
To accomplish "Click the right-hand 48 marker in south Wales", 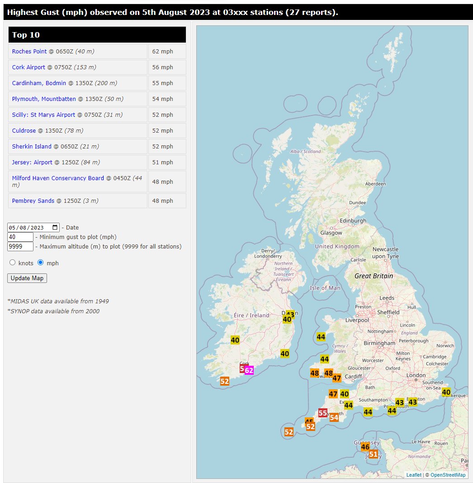I will pyautogui.click(x=328, y=373).
